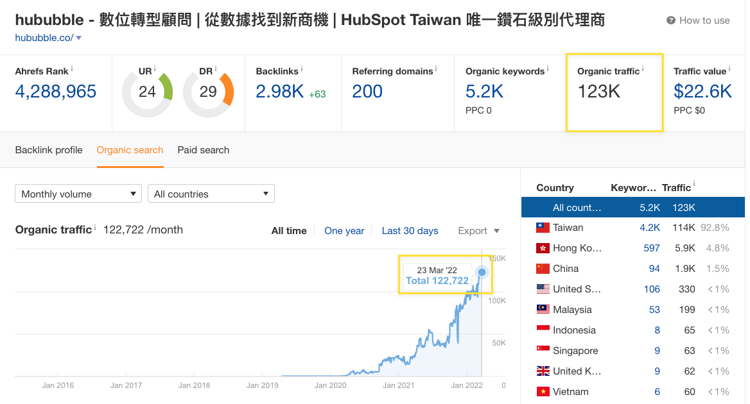Click the DR orange donut gauge
Screen dimensions: 750x404
(x=208, y=92)
